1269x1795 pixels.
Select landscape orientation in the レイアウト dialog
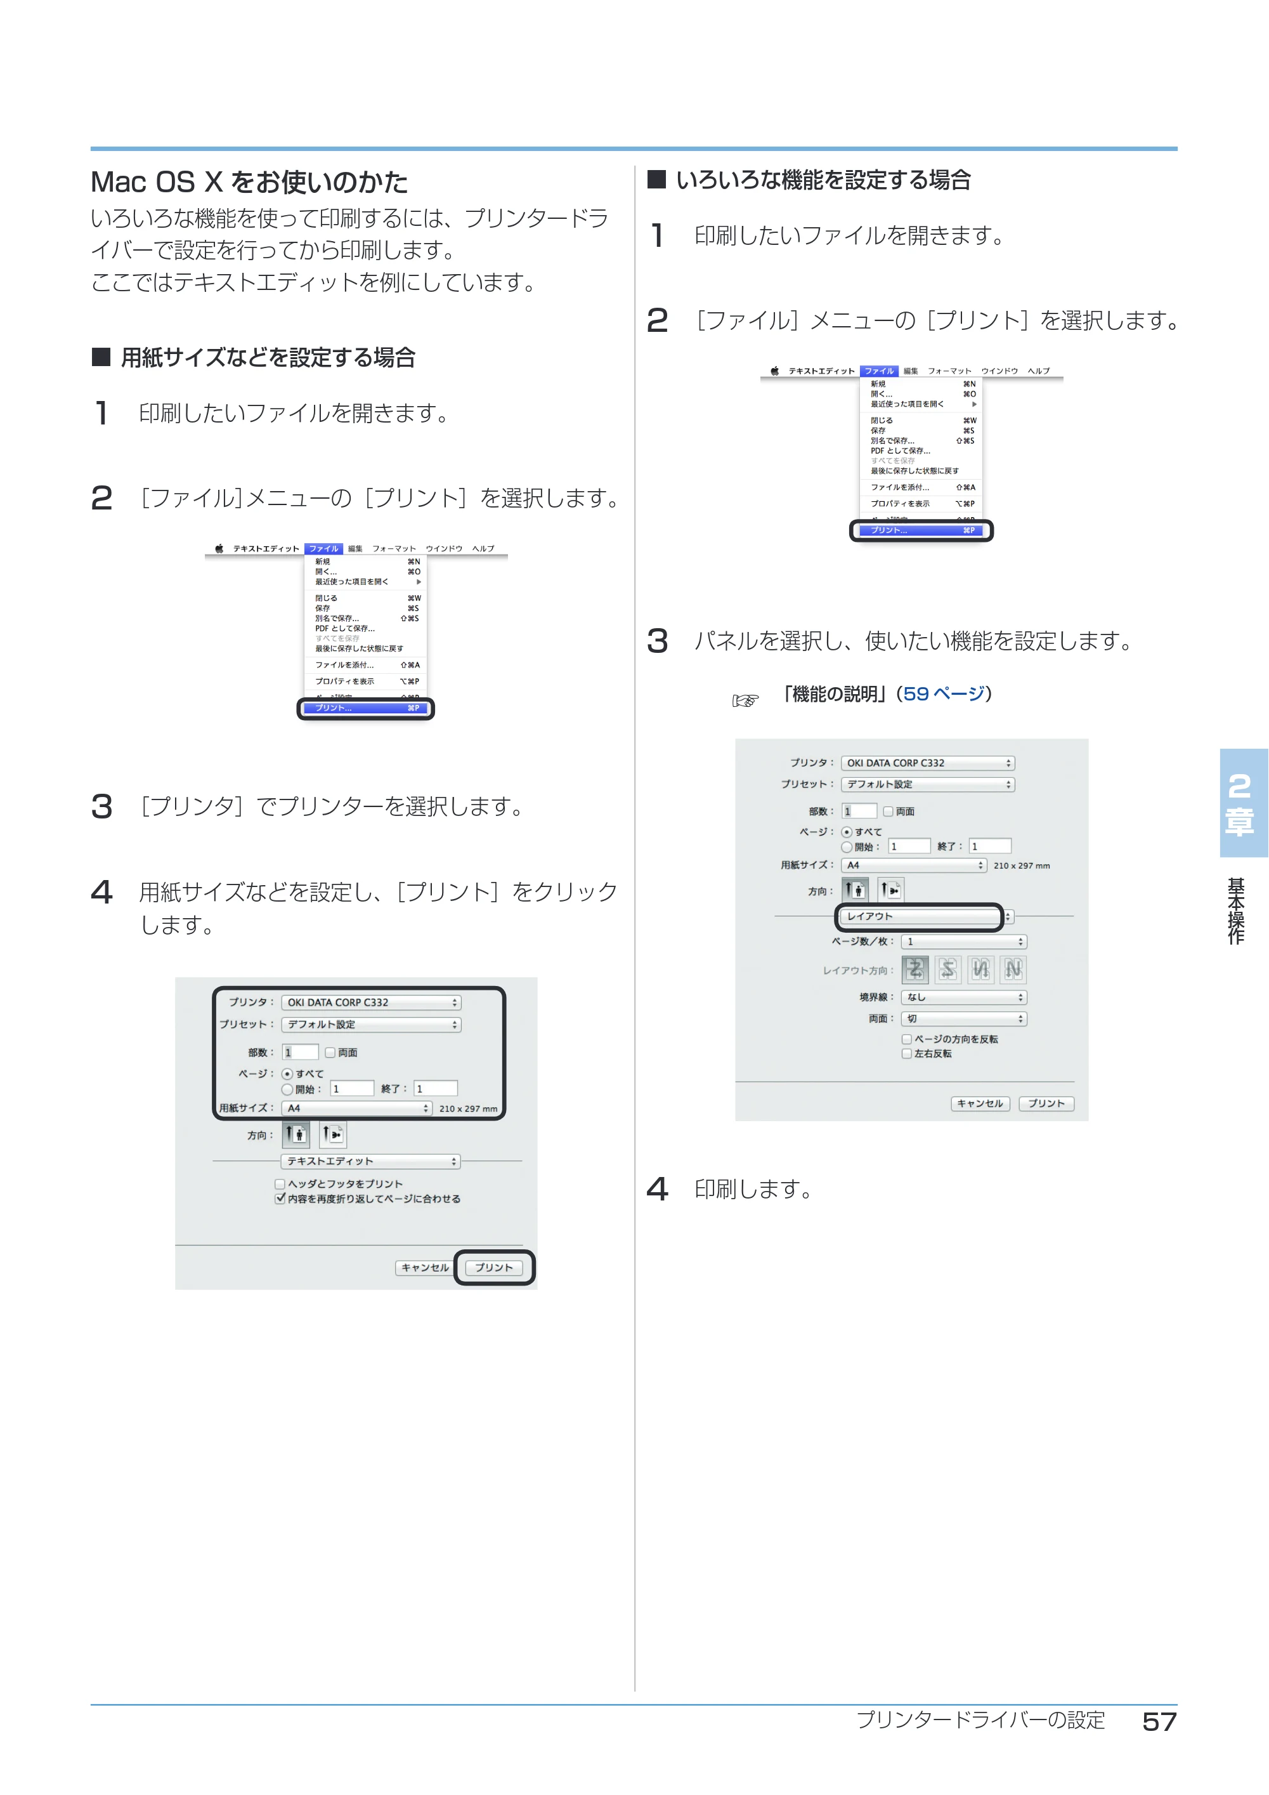coord(892,890)
